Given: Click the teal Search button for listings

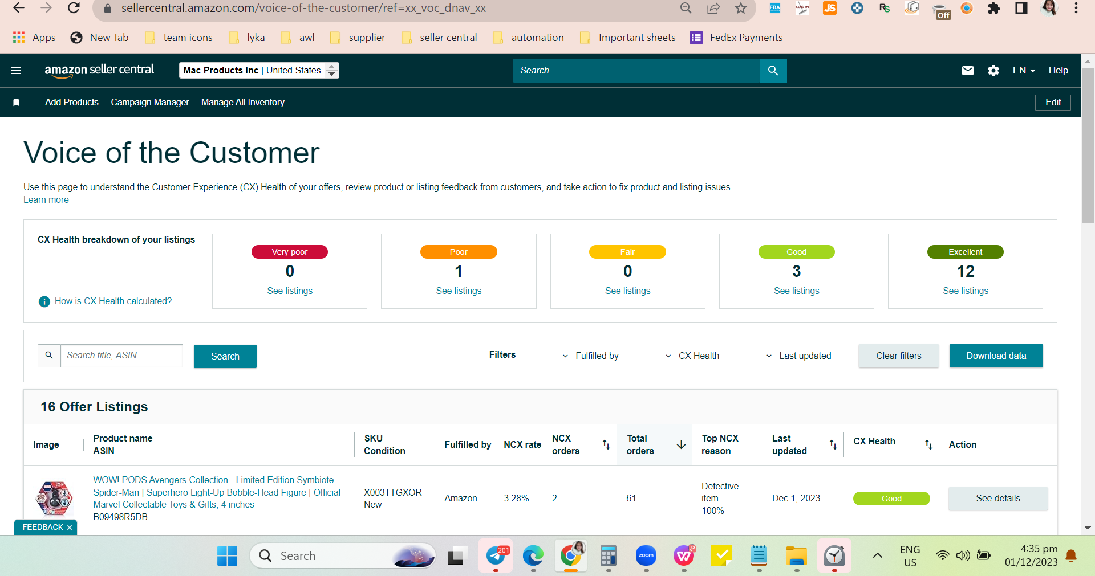Looking at the screenshot, I should pyautogui.click(x=225, y=357).
